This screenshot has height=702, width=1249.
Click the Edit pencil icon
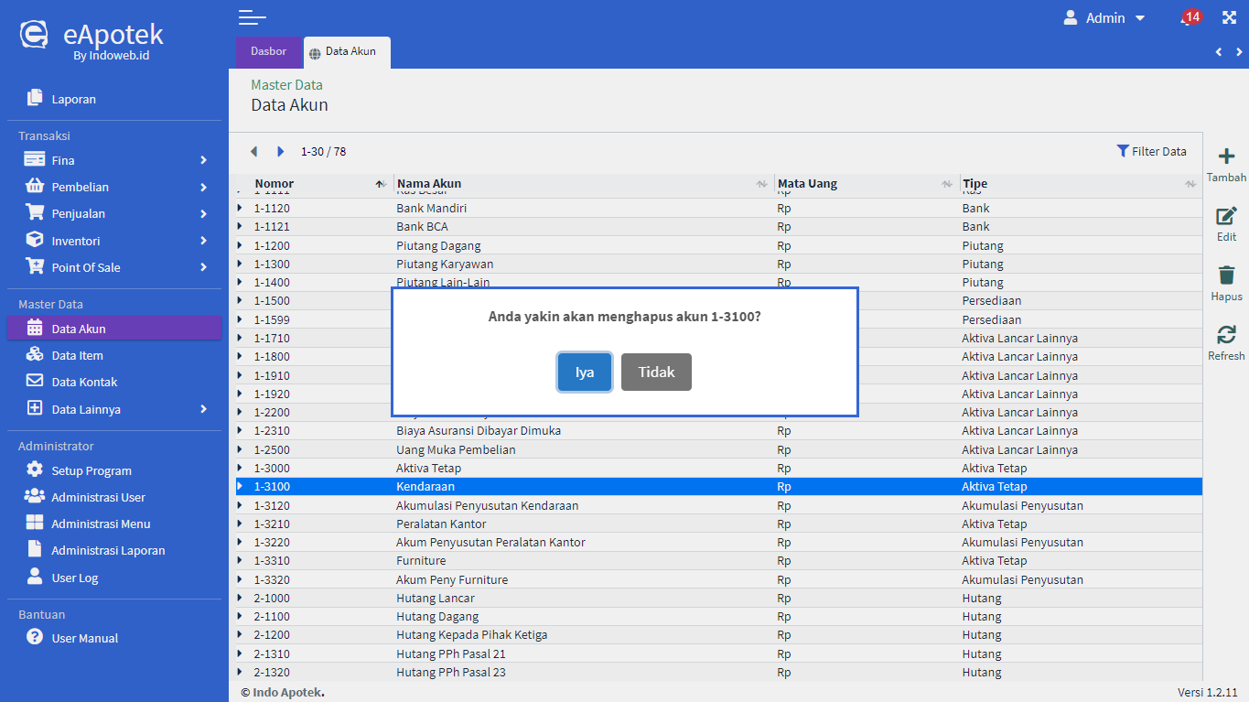[1226, 217]
